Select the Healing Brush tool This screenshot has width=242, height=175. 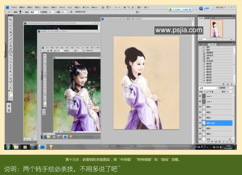point(11,39)
